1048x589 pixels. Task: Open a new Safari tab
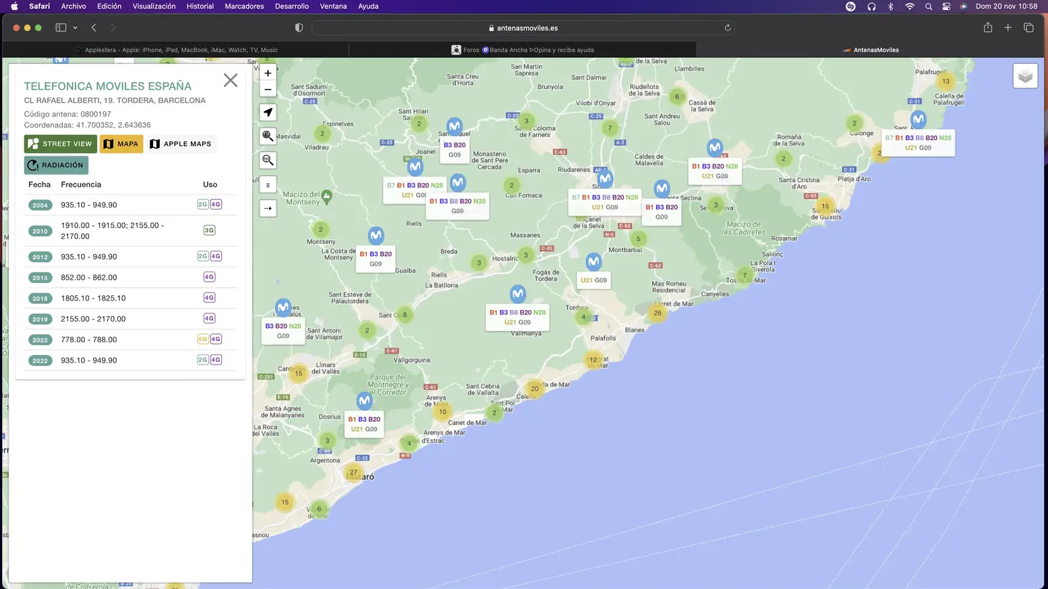[x=1008, y=28]
